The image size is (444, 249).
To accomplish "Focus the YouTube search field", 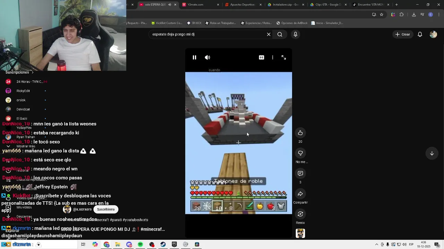I will click(x=208, y=34).
